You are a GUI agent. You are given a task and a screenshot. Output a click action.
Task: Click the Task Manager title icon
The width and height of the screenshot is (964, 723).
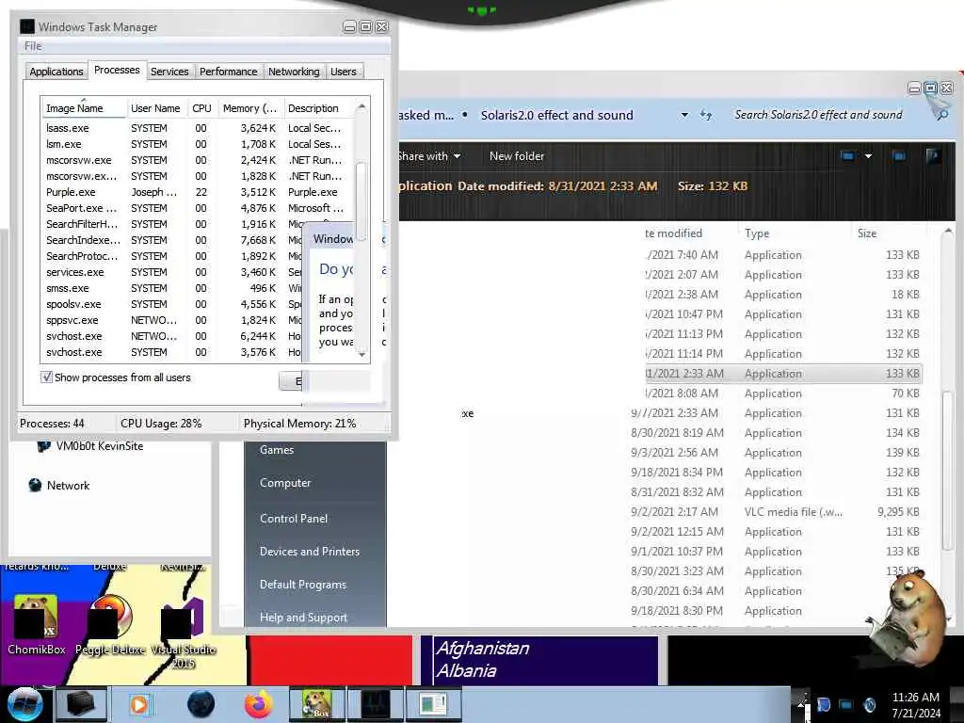pyautogui.click(x=27, y=26)
